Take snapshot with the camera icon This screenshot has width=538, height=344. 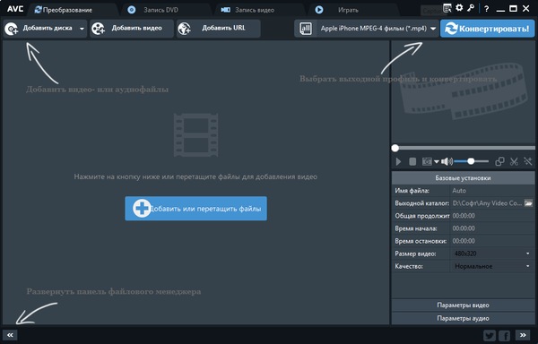coord(427,161)
